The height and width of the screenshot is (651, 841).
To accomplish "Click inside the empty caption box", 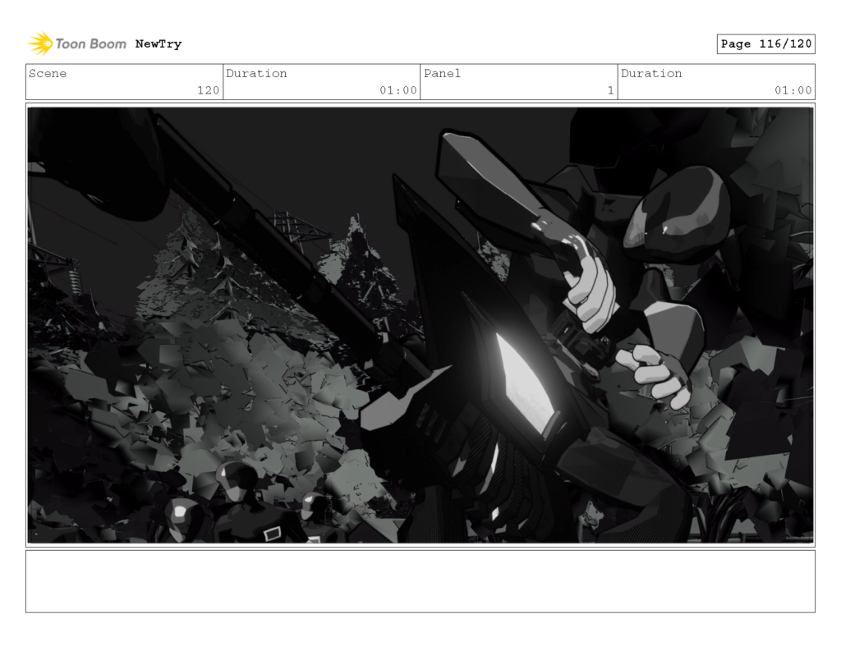I will point(420,585).
